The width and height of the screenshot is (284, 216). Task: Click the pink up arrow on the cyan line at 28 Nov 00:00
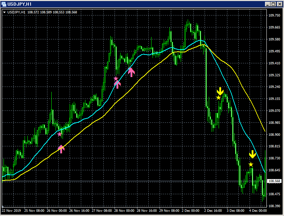(117, 84)
